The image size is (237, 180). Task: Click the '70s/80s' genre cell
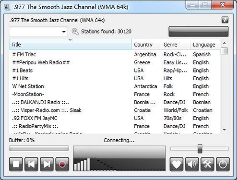pyautogui.click(x=173, y=118)
